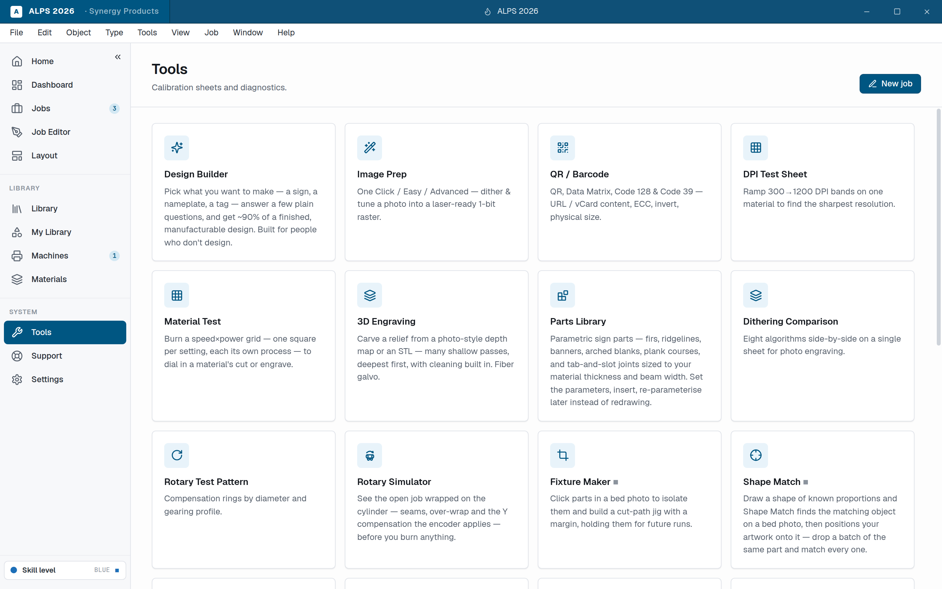Screen dimensions: 942x589
Task: Click the Machines count badge 1
Action: click(x=114, y=256)
